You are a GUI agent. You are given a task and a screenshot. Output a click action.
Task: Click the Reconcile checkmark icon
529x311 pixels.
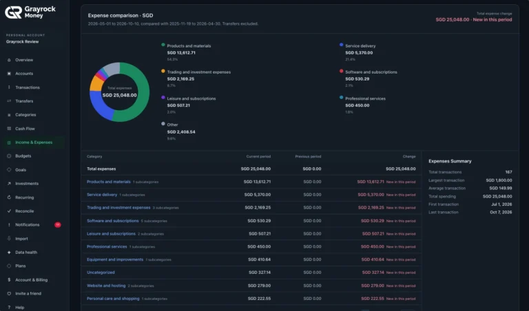pyautogui.click(x=9, y=211)
